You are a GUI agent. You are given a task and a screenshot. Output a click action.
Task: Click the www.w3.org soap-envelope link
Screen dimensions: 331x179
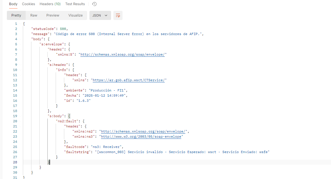(142, 137)
